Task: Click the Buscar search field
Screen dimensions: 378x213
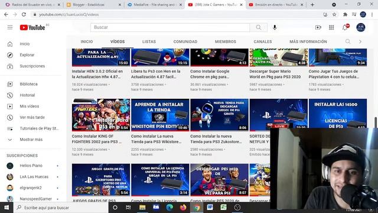Action: click(170, 27)
